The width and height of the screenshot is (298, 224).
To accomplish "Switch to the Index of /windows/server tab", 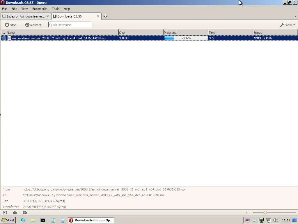I will 26,16.
